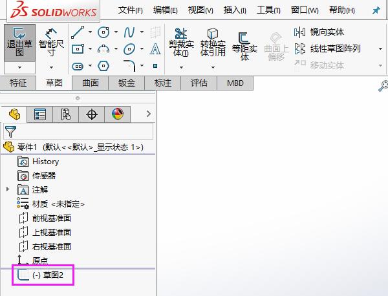Click the Exit Sketch (退出草图) button
388x296 pixels.
(x=19, y=43)
